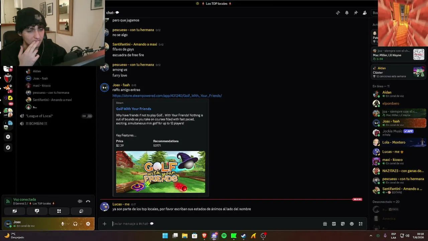Deafen the headphones

coord(75,224)
